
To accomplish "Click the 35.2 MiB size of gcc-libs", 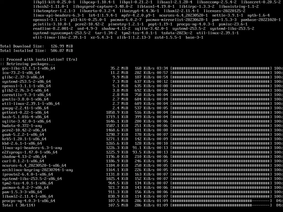I will tap(119, 68).
